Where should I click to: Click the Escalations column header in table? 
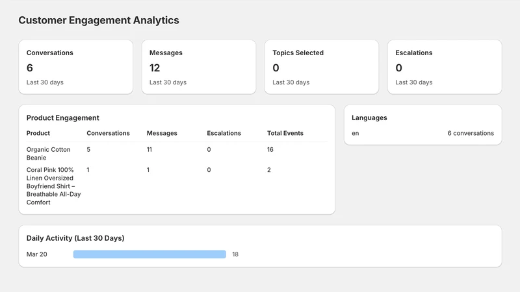224,133
